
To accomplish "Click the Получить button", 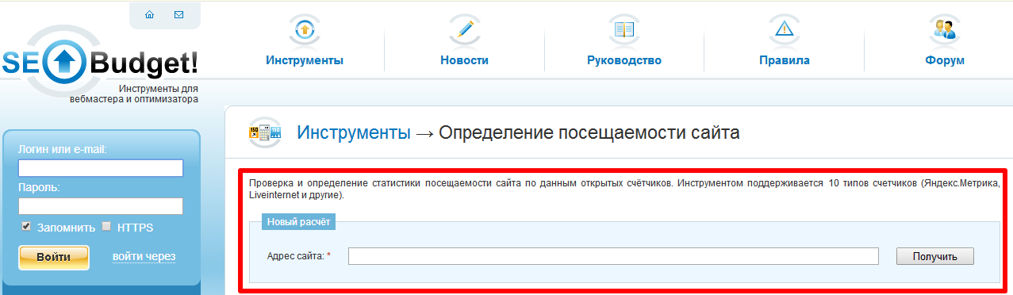I will coord(935,256).
